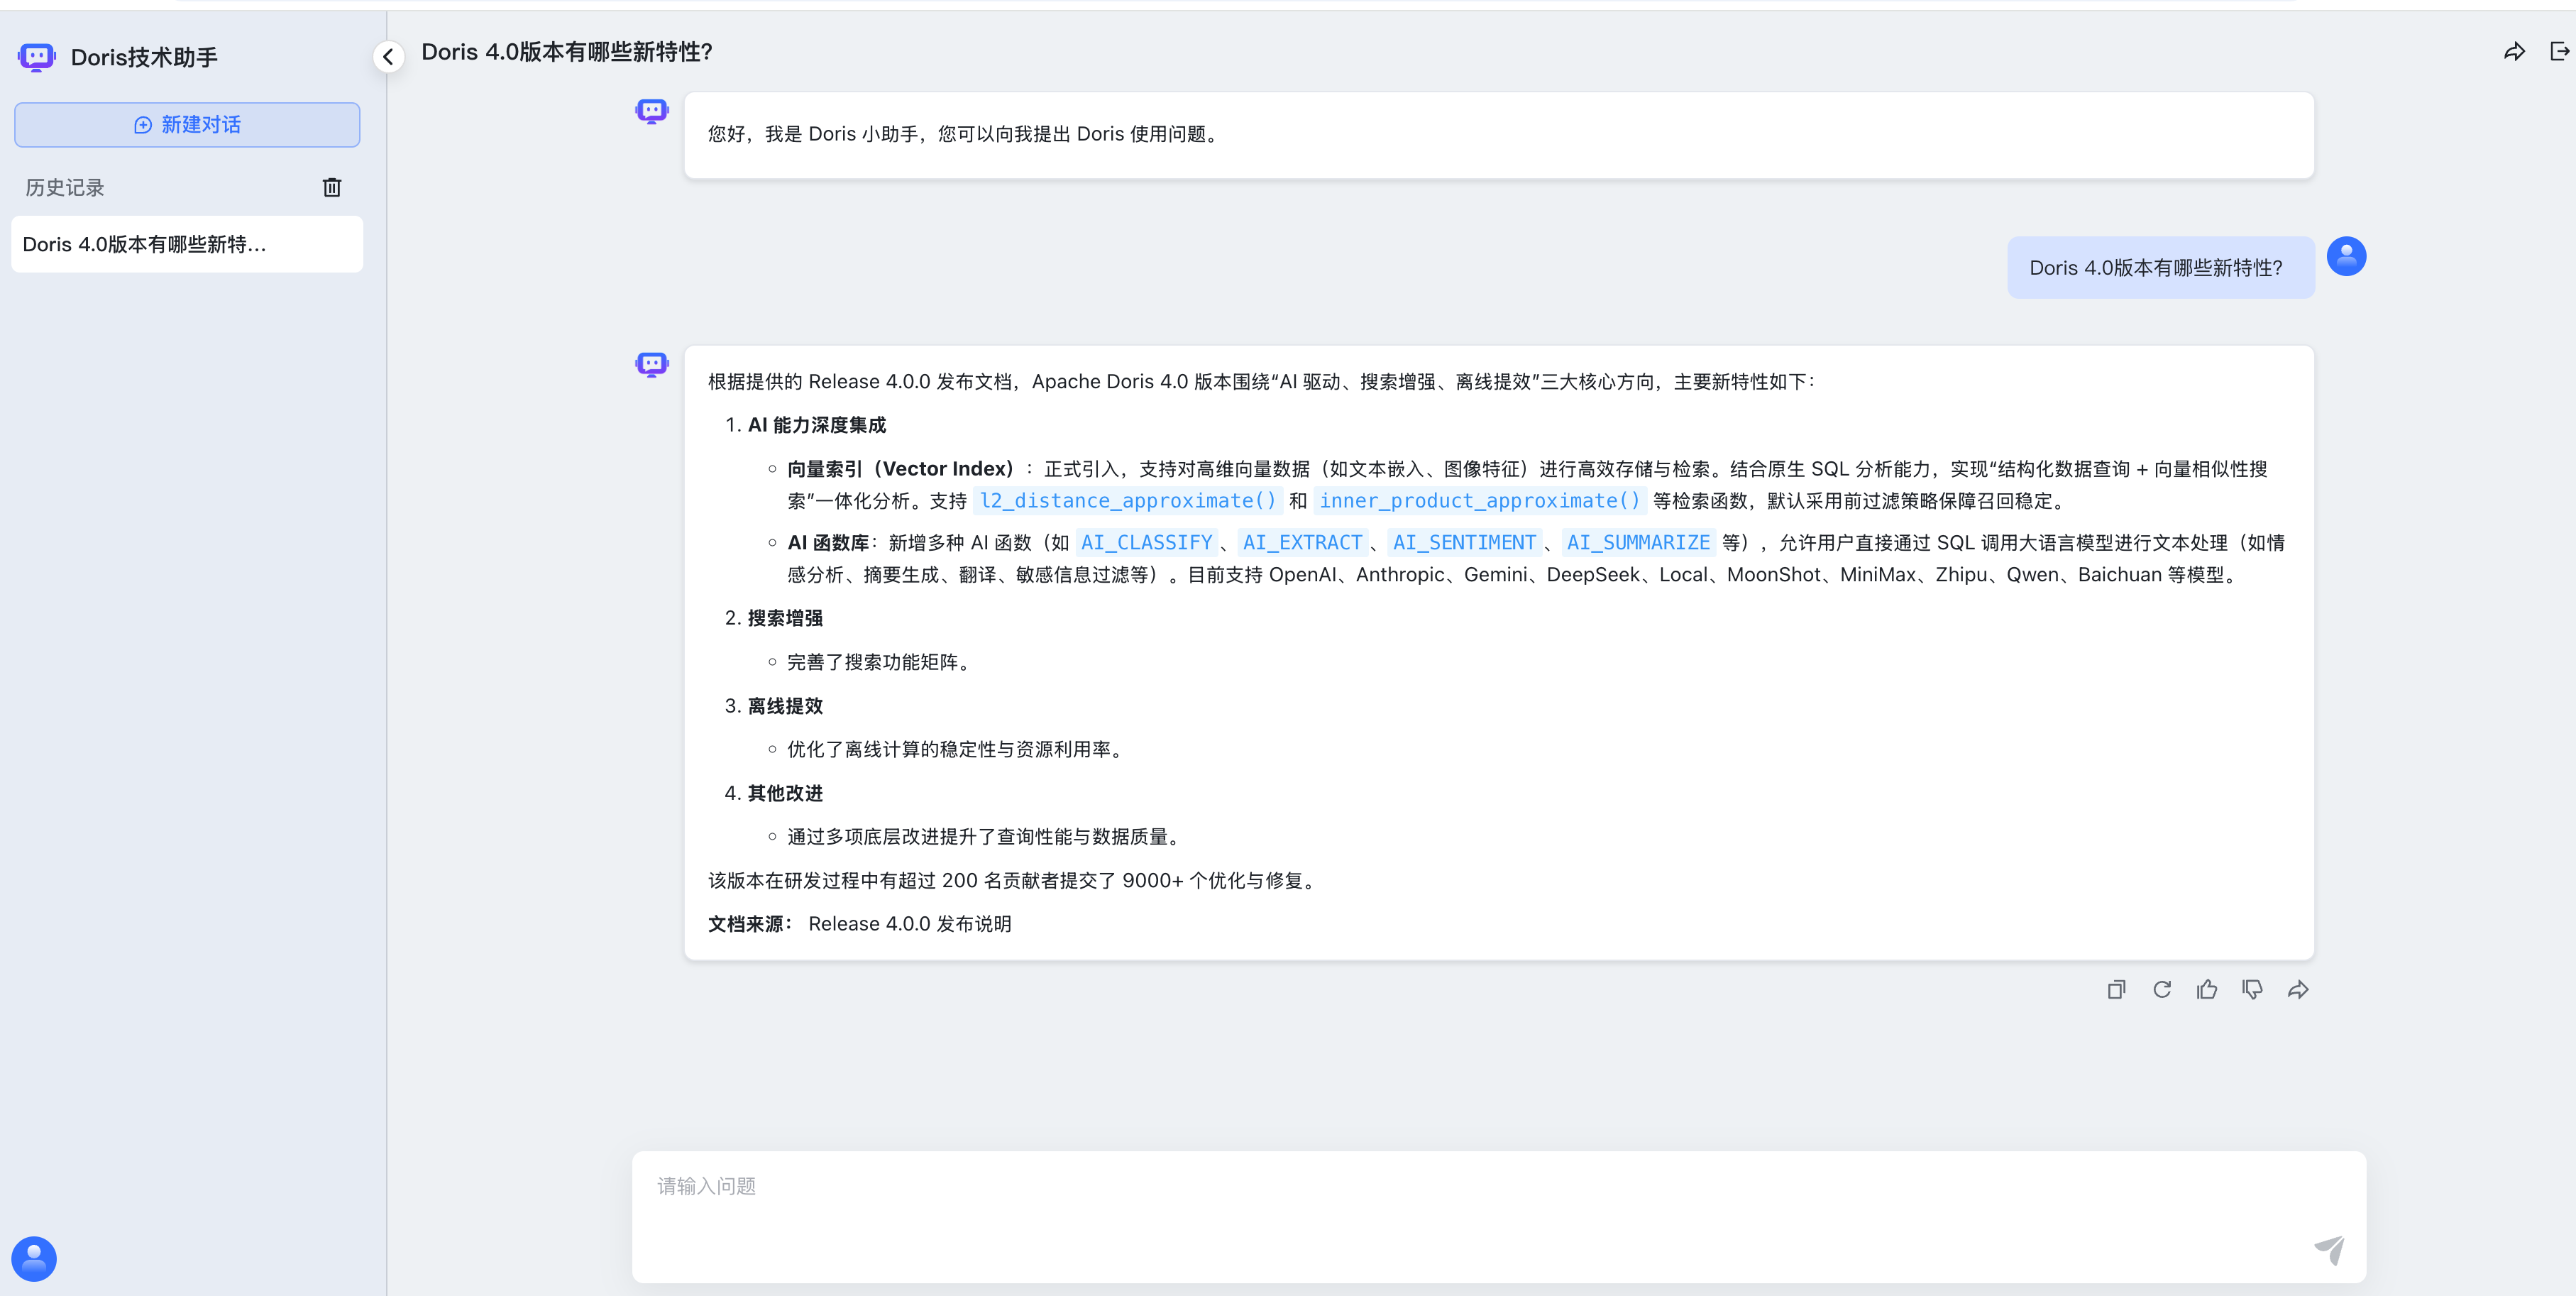Viewport: 2576px width, 1296px height.
Task: Share the answer using the arrow below the response
Action: (x=2298, y=989)
